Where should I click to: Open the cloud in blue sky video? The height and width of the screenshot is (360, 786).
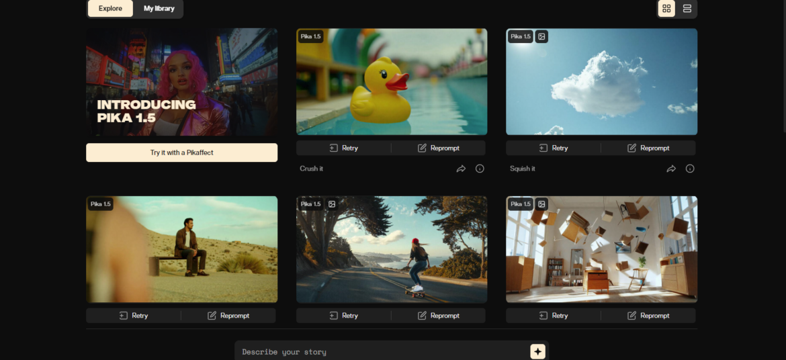(x=601, y=82)
